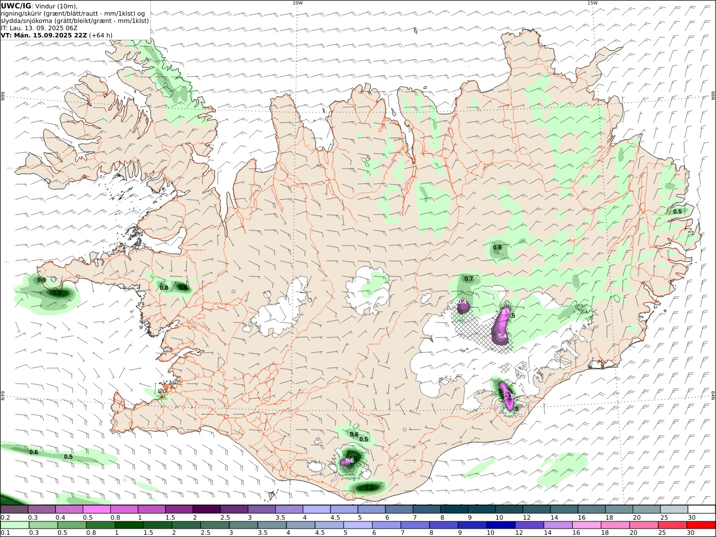Select the '15W' longitude label
Screen dimensions: 716x537
pyautogui.click(x=592, y=3)
